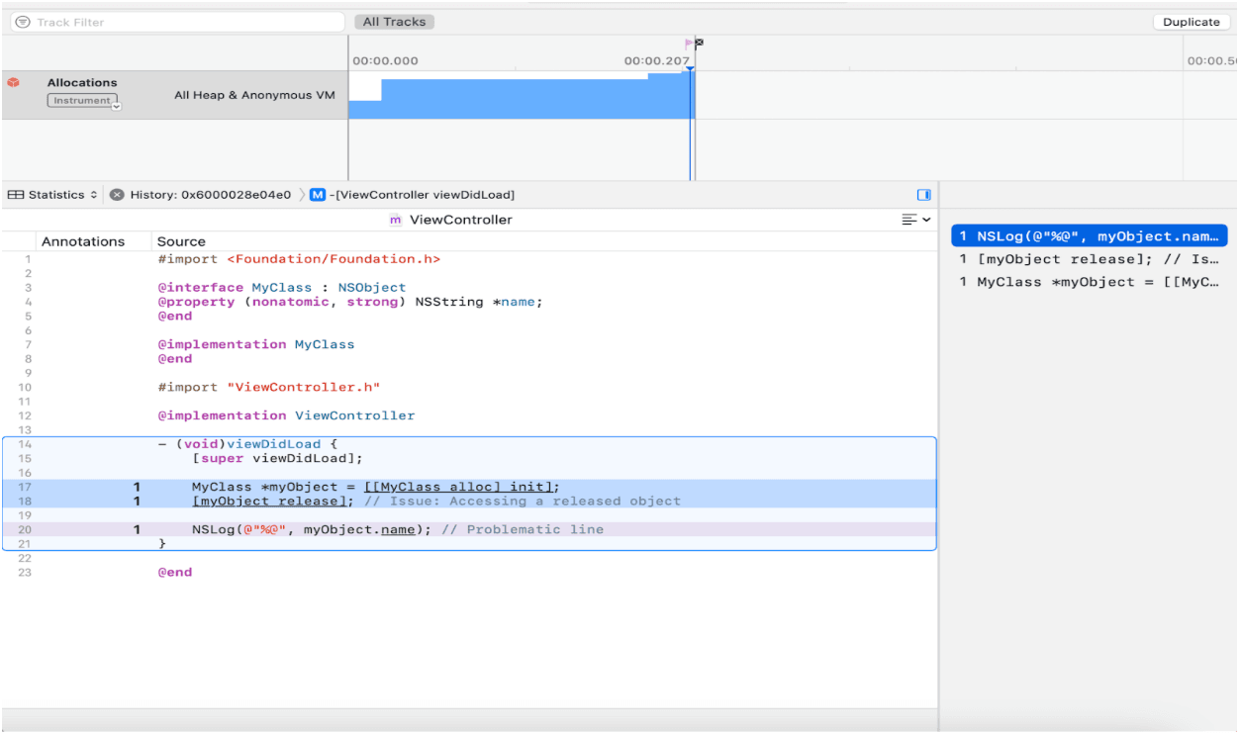Click the #import <Foundation/Foundation.h> line
Viewport: 1241px width, 734px height.
coord(299,259)
